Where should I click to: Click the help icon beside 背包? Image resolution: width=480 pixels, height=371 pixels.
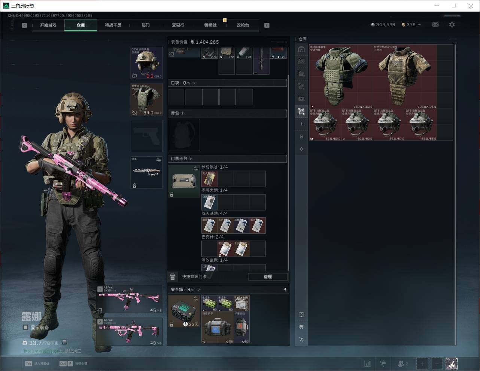click(x=183, y=113)
